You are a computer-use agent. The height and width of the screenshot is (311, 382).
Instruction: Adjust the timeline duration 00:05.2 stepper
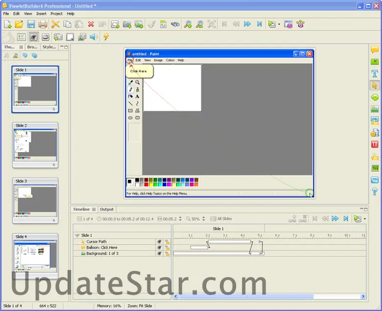point(180,219)
